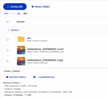Click the 'Razem: 14 plików' total line
The height and width of the screenshot is (98, 108).
[x=17, y=95]
